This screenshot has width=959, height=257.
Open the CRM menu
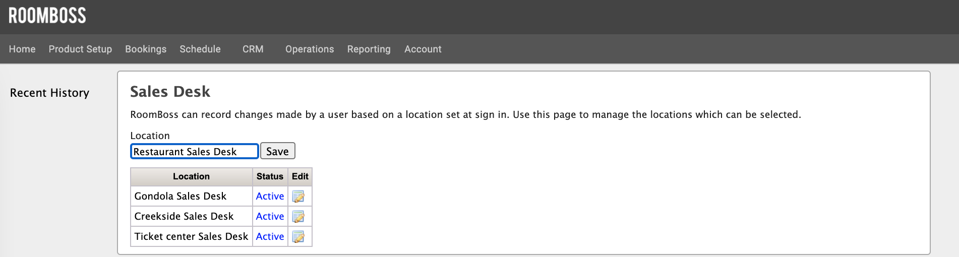pos(253,49)
